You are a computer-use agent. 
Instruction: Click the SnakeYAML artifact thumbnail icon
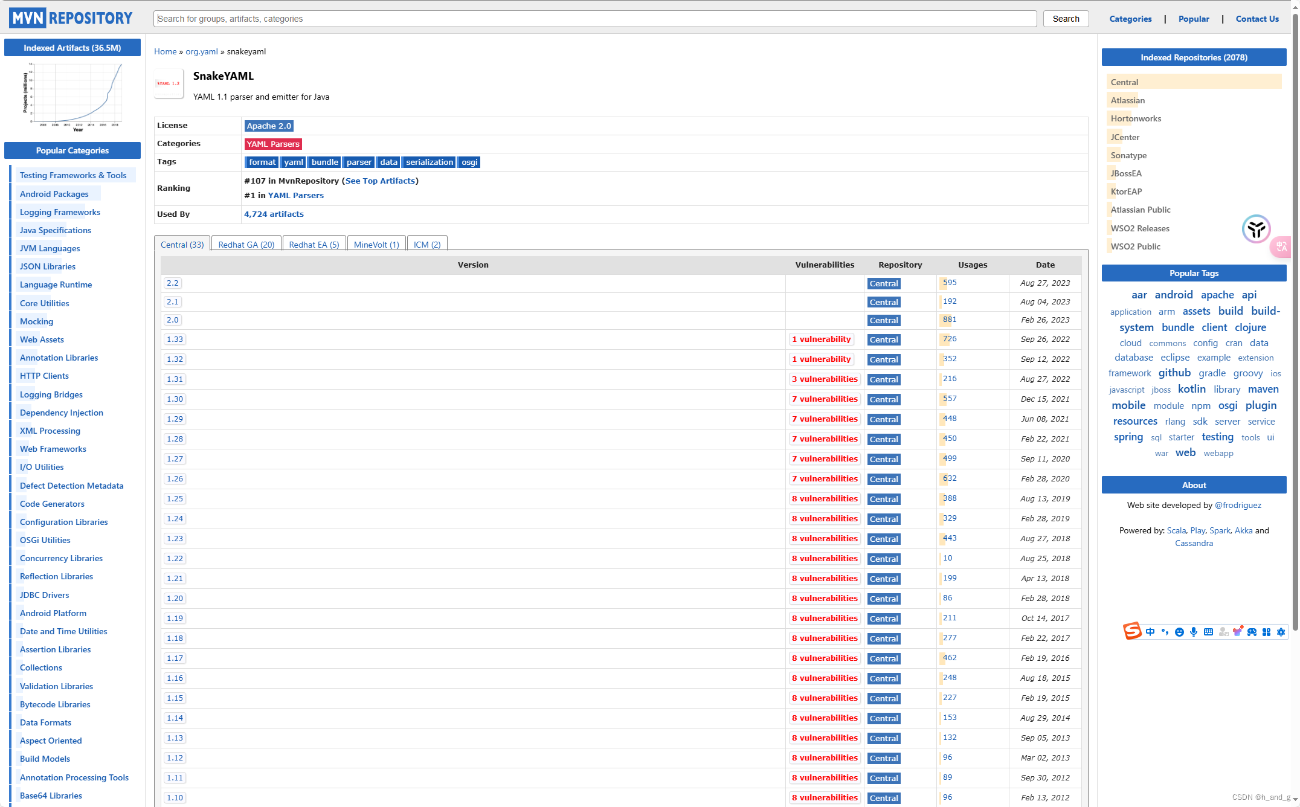pyautogui.click(x=169, y=83)
